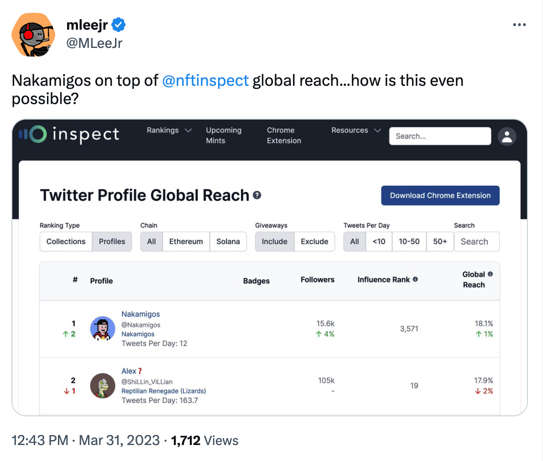The image size is (543, 461).
Task: Open the Upcoming Mints page
Action: pyautogui.click(x=224, y=135)
